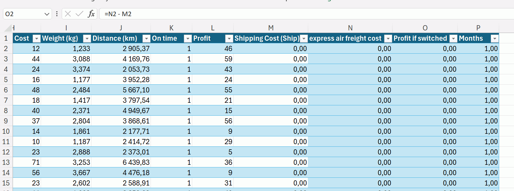Expand the Distance (km) filter arrow
The height and width of the screenshot is (191, 514).
pos(146,39)
